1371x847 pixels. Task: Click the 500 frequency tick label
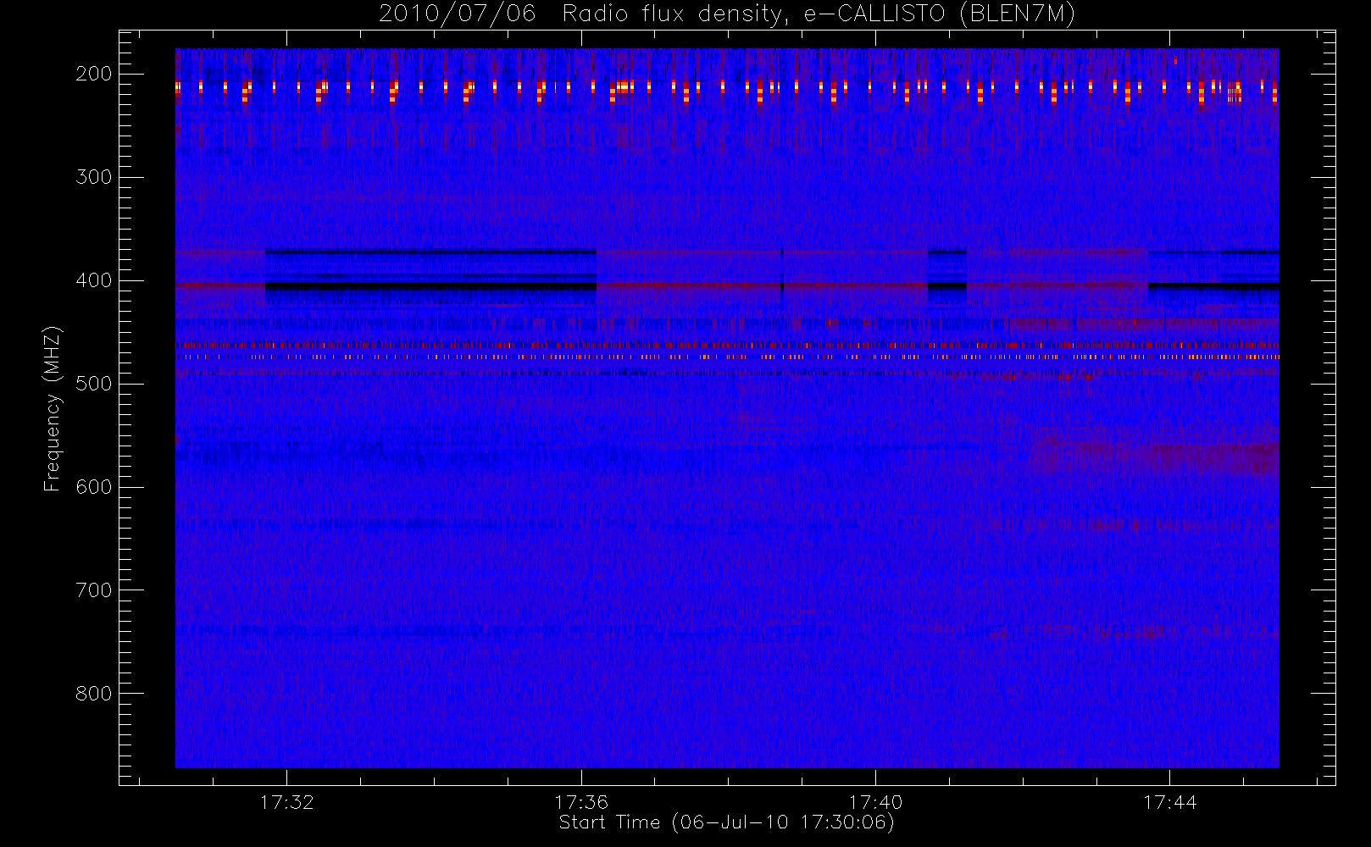coord(94,384)
